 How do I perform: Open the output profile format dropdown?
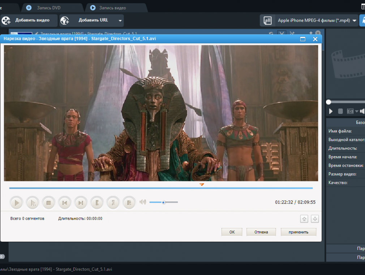tap(354, 21)
